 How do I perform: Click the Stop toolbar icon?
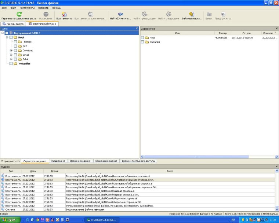tap(46, 14)
